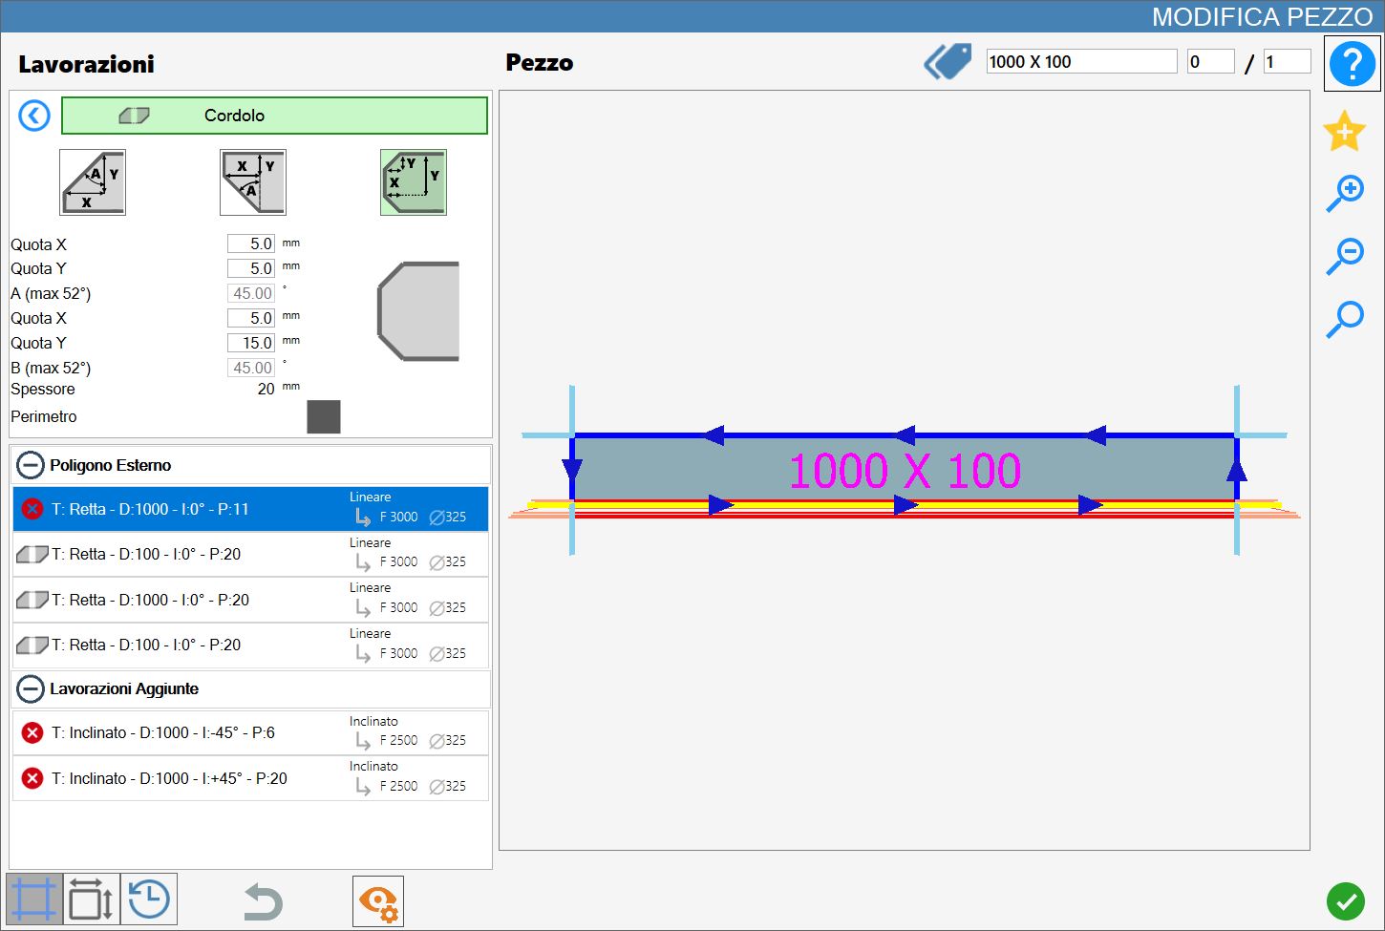Click the piece name field 1000 X 100
Screen dimensions: 1385x931
pos(1081,61)
